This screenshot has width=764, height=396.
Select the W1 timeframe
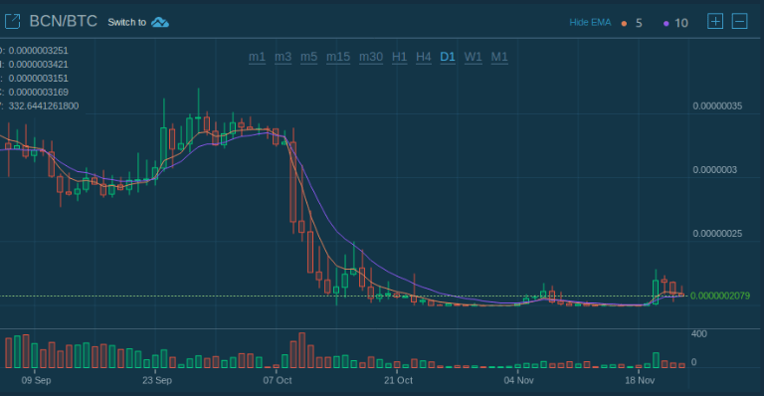point(473,57)
